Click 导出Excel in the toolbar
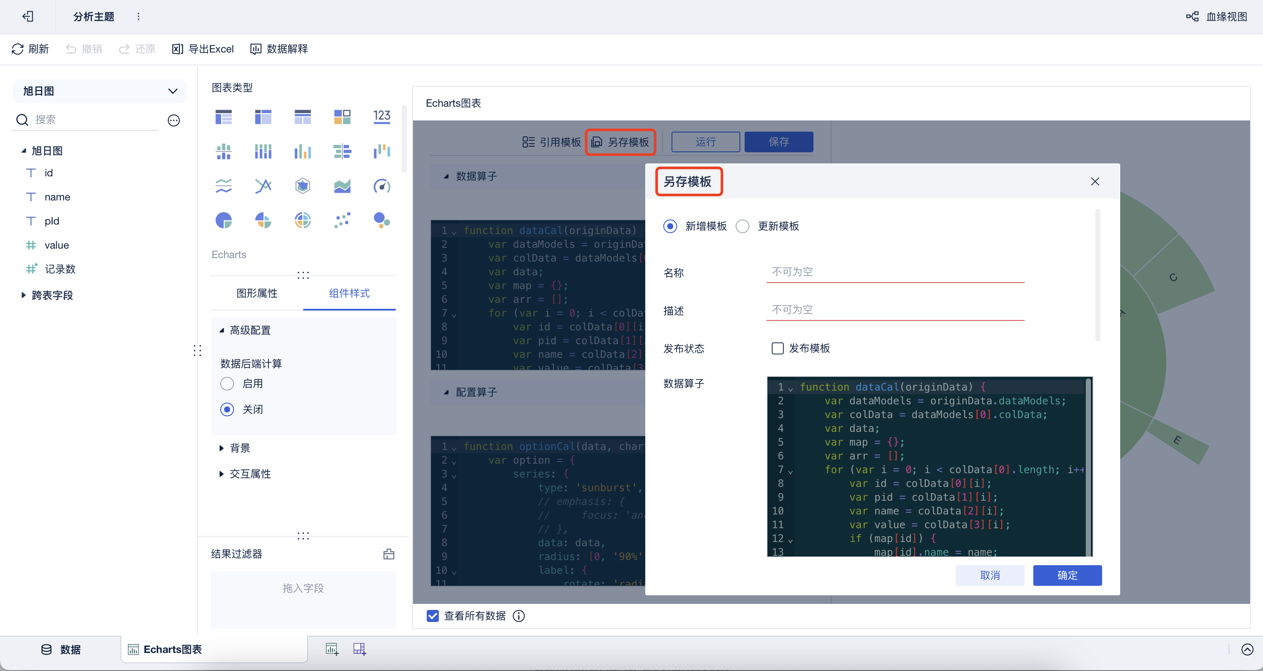This screenshot has height=671, width=1263. tap(203, 49)
